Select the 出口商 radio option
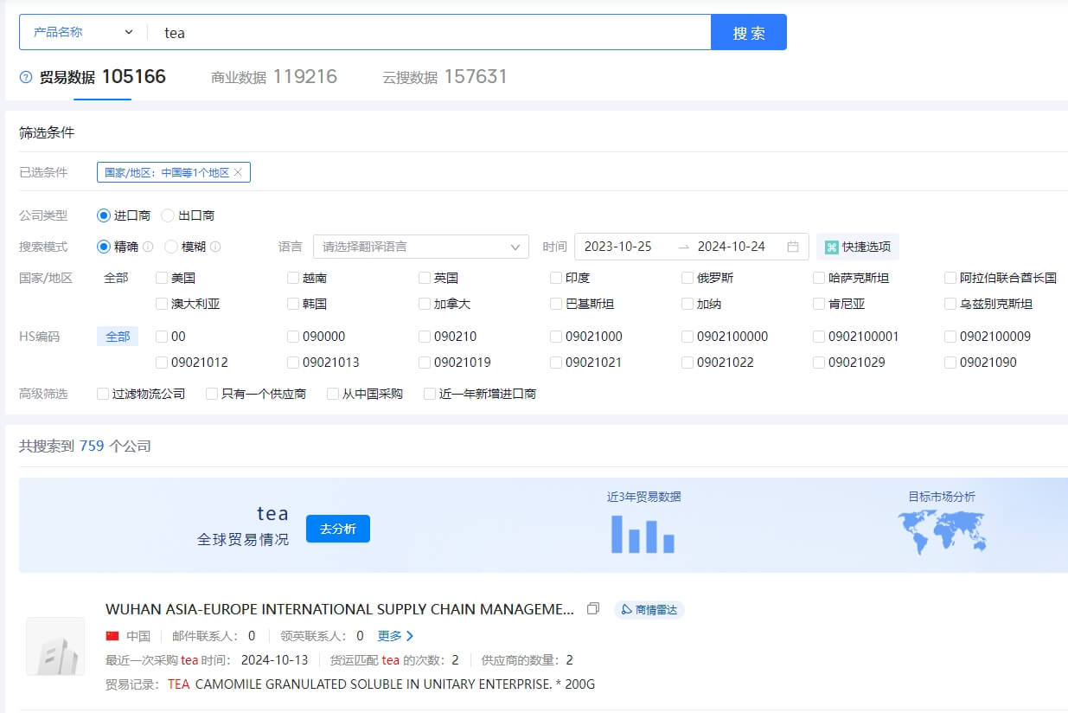1068x713 pixels. pyautogui.click(x=169, y=215)
